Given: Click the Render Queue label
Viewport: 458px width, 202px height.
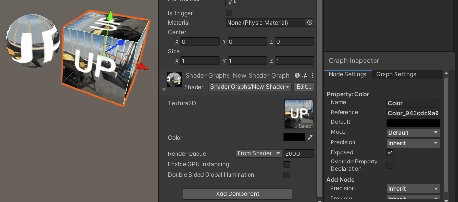Looking at the screenshot, I should (x=187, y=153).
